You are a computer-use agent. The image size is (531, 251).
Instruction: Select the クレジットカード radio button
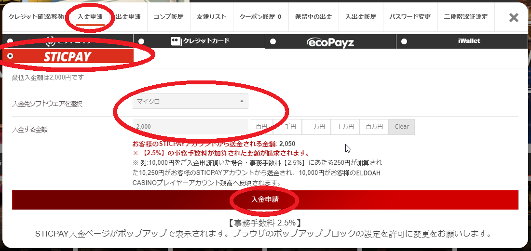tap(141, 41)
